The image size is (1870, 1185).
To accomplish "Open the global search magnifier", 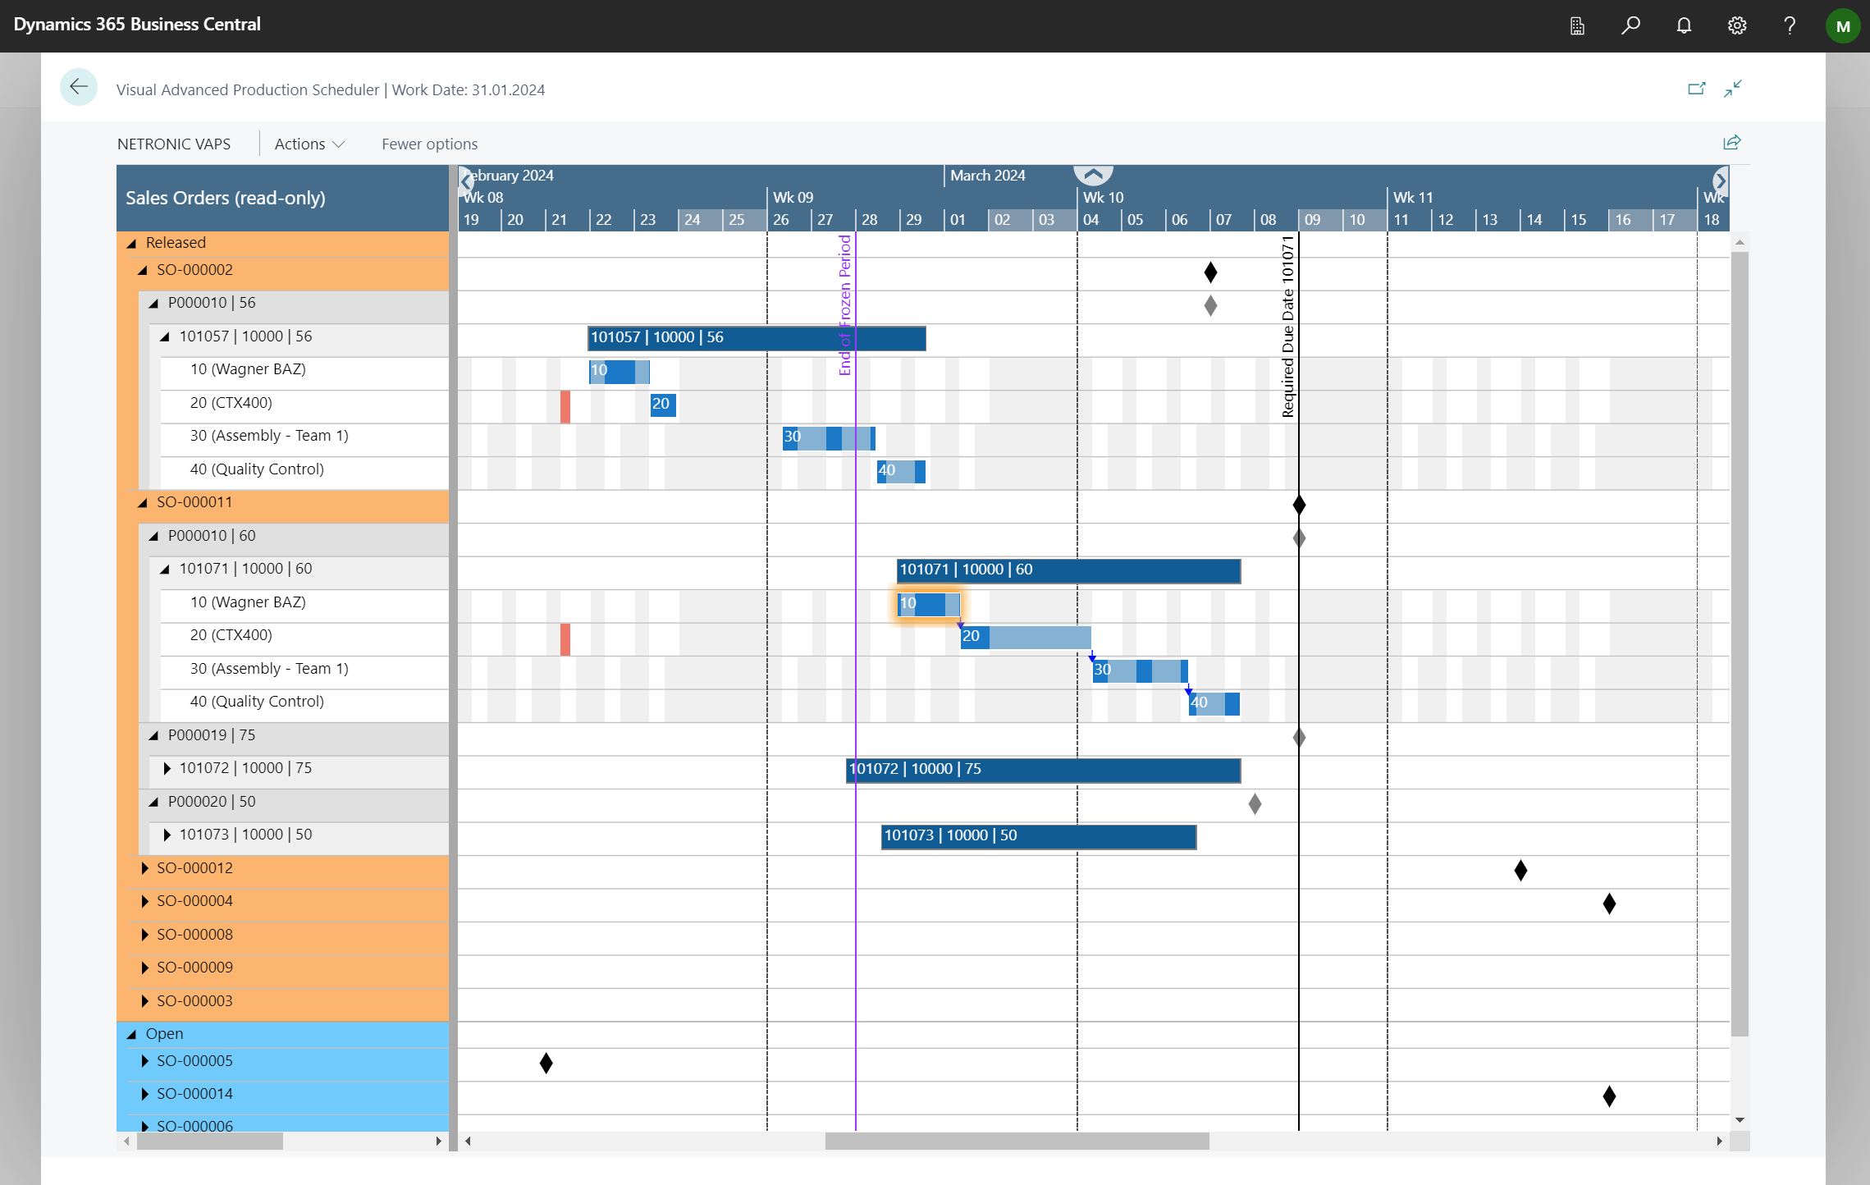I will (x=1630, y=25).
